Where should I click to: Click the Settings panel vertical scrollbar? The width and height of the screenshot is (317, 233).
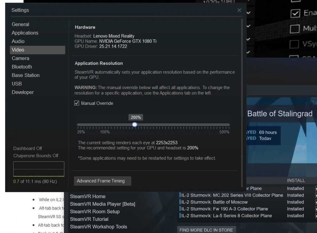[242, 103]
